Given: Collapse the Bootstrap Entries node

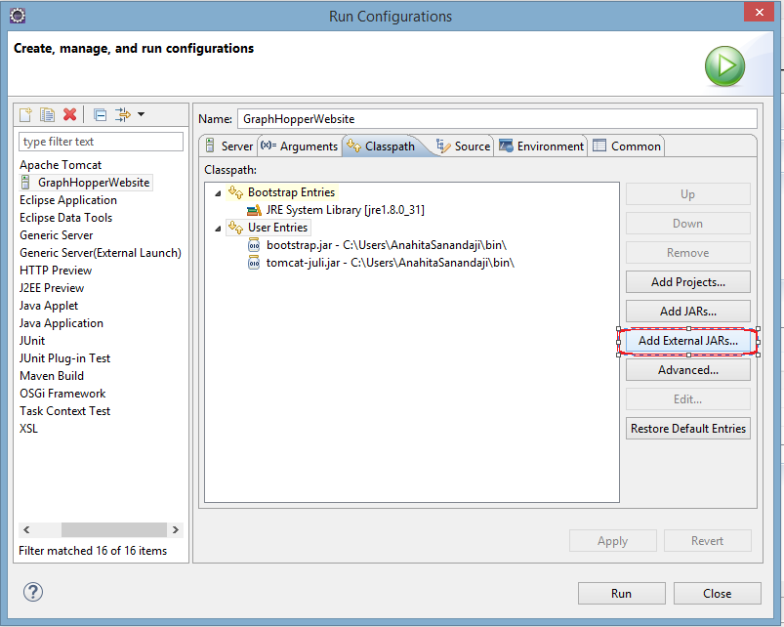Looking at the screenshot, I should 218,193.
